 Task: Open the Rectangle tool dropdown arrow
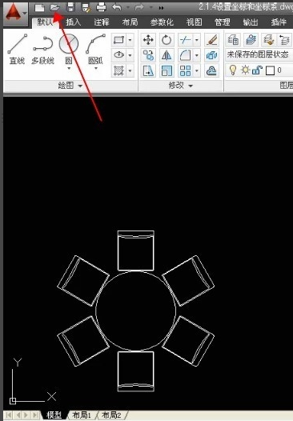pyautogui.click(x=130, y=40)
